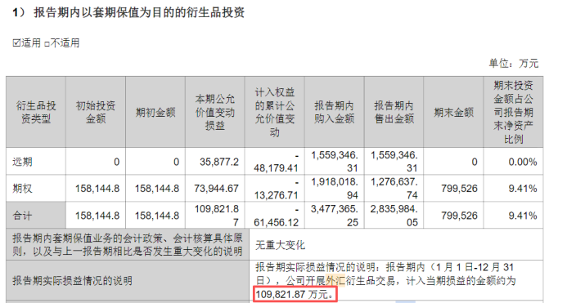This screenshot has height=303, width=567.
Task: Tick the 适用 checkbox
Action: tap(16, 43)
